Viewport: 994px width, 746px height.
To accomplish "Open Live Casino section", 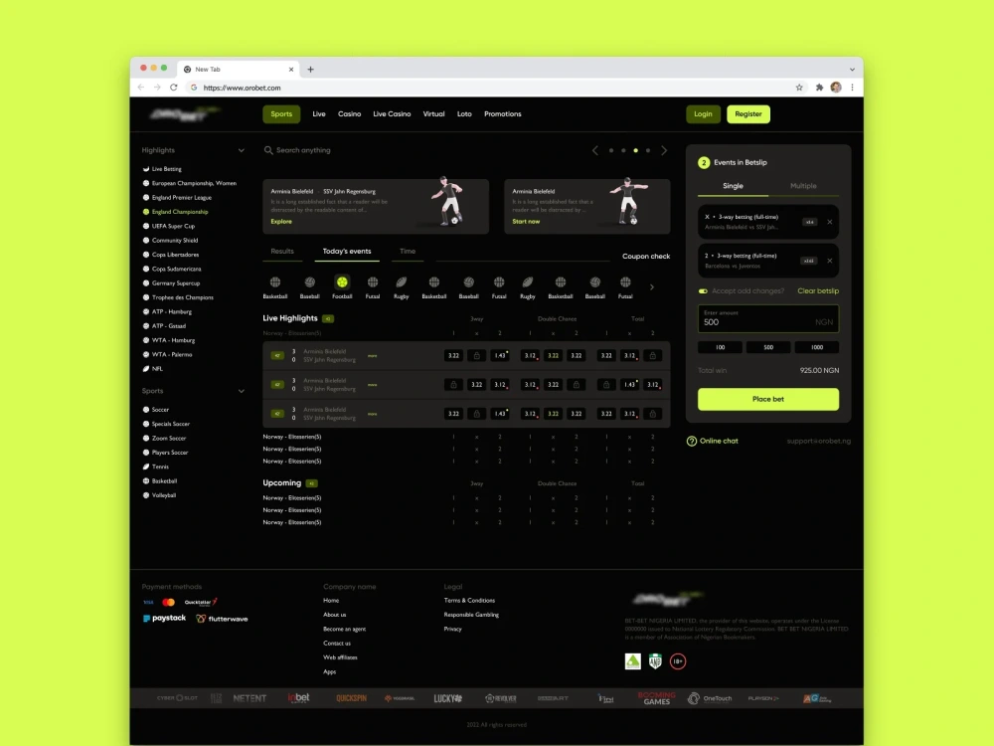I will click(x=392, y=114).
